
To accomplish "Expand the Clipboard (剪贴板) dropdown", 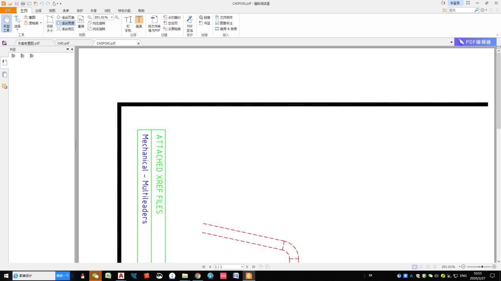I will tap(41, 23).
